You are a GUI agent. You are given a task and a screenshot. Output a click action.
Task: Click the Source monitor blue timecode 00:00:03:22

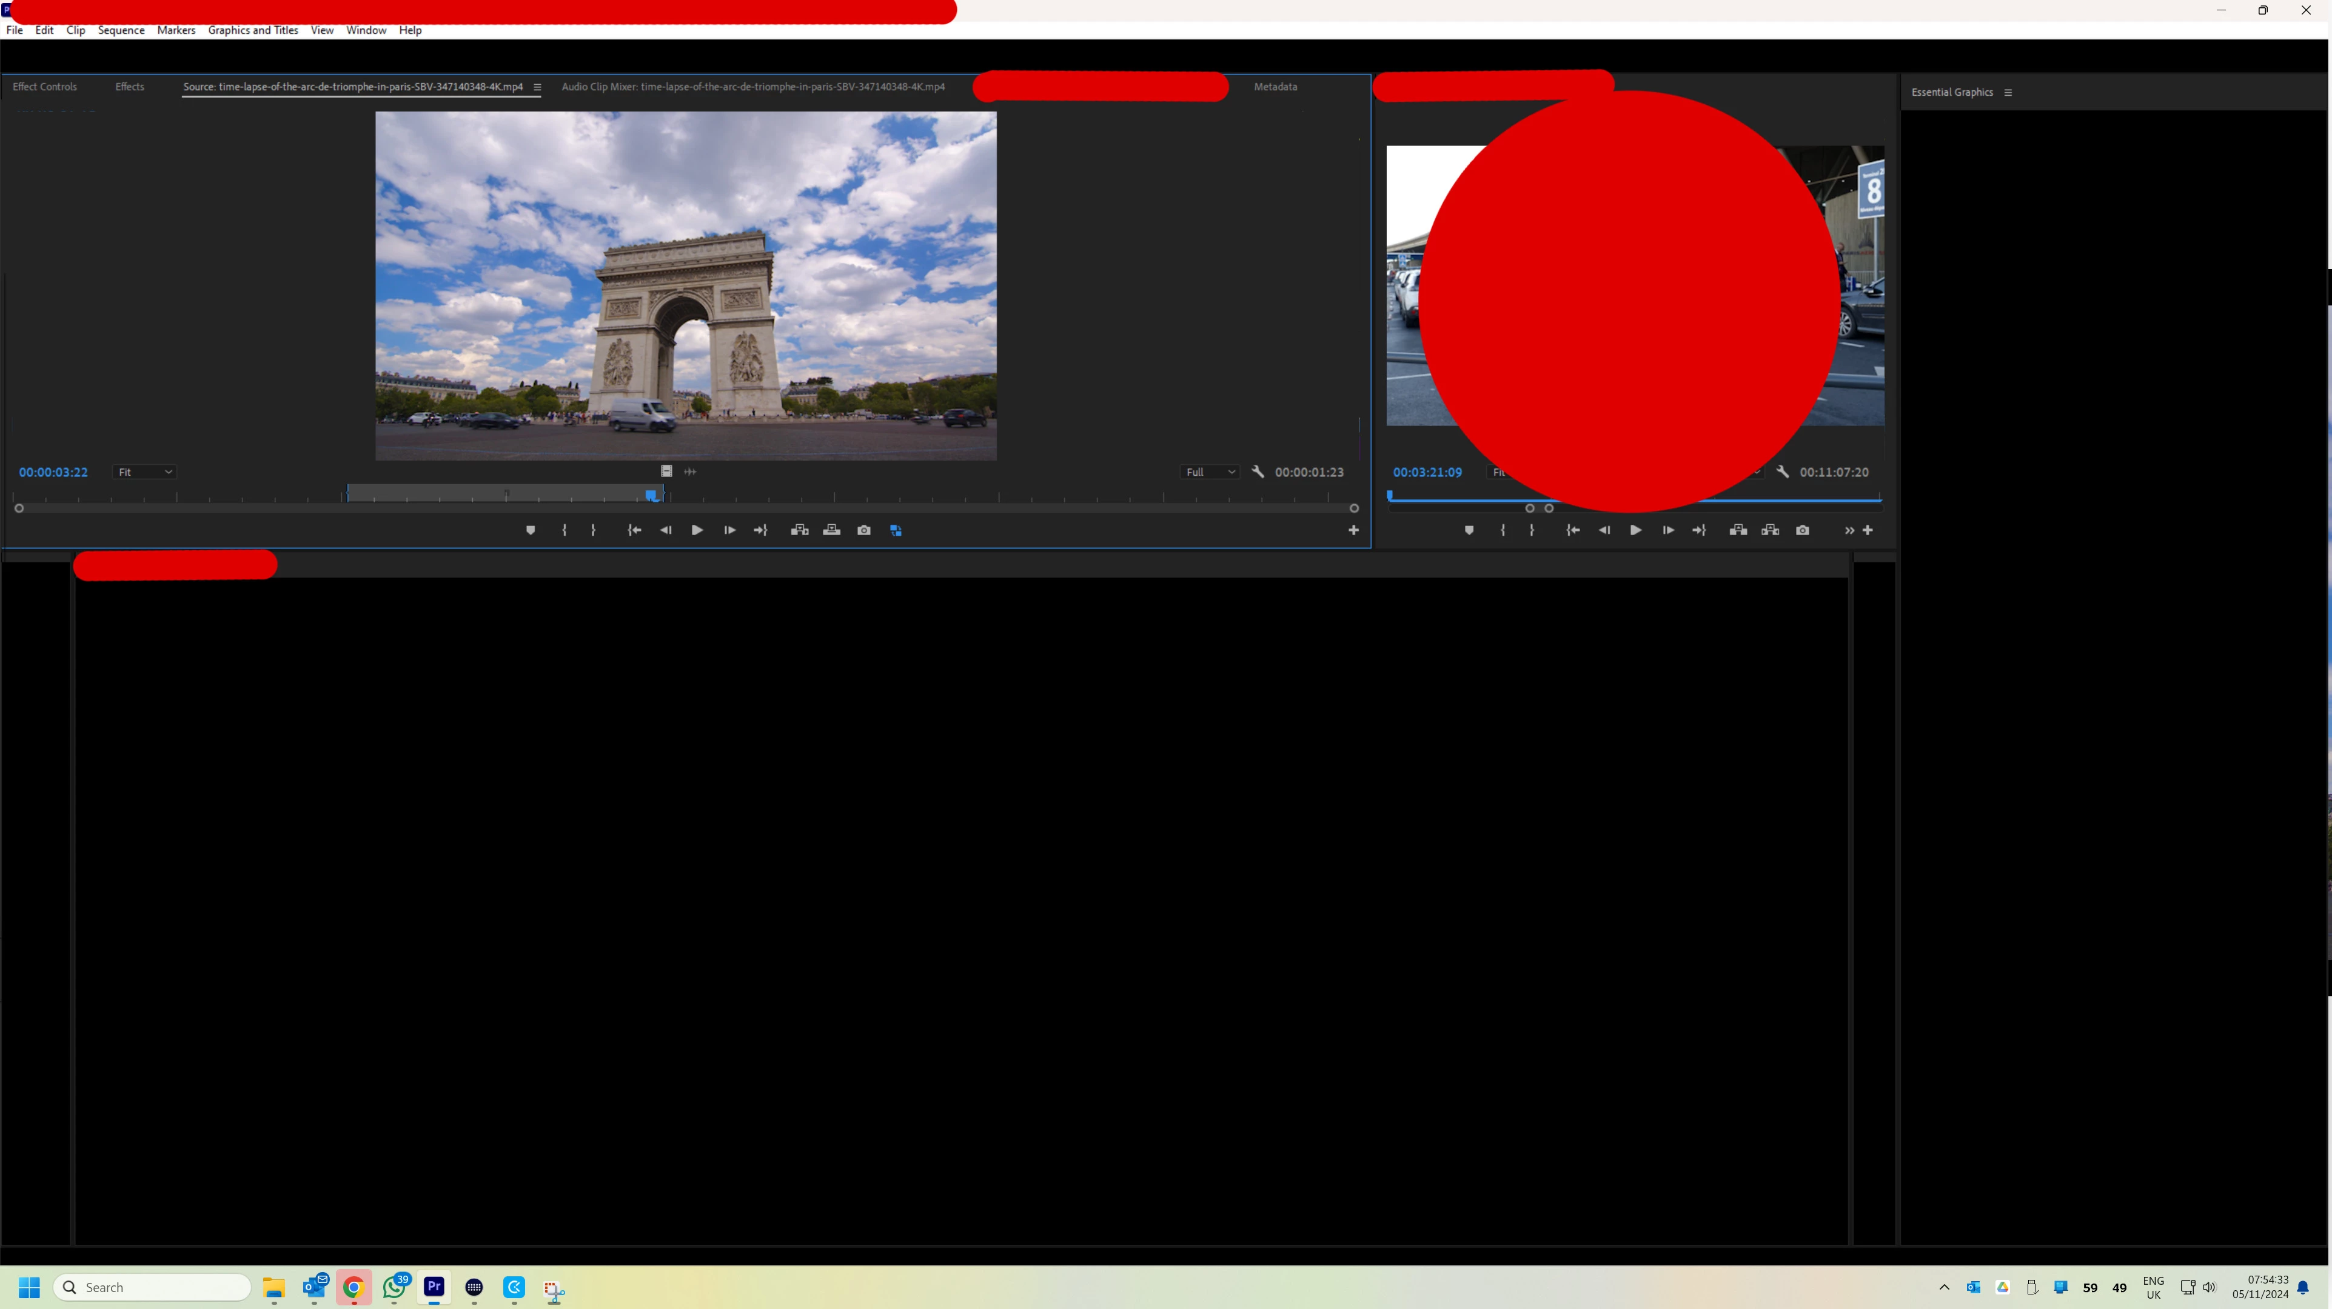click(x=53, y=472)
